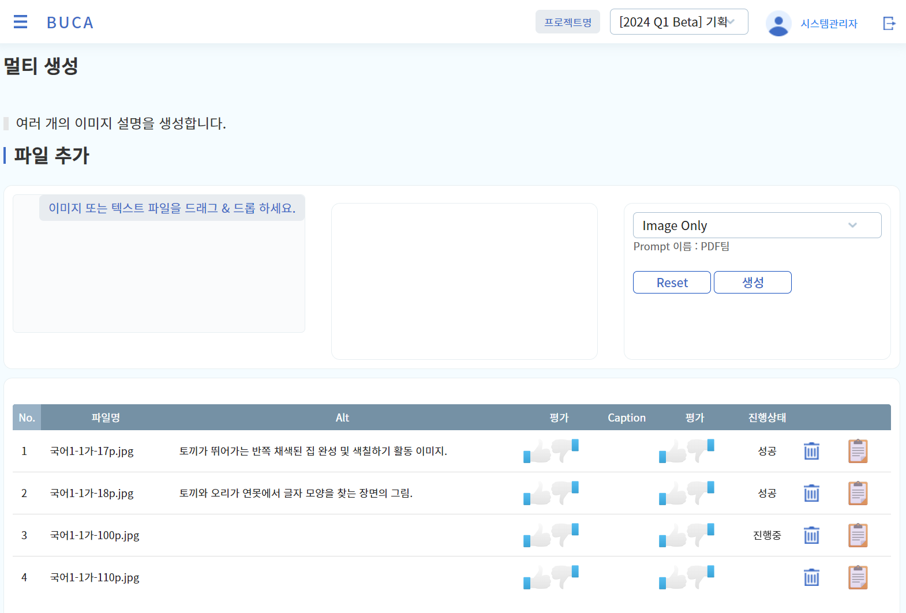Screen dimensions: 906x613
Task: Open the project name dropdown
Action: (x=679, y=22)
